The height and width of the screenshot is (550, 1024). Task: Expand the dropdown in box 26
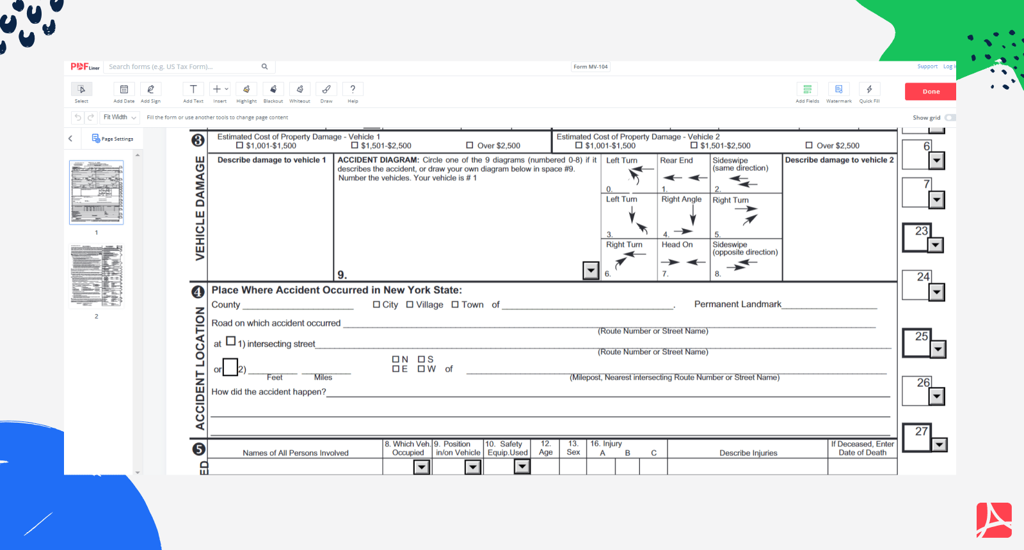[936, 397]
